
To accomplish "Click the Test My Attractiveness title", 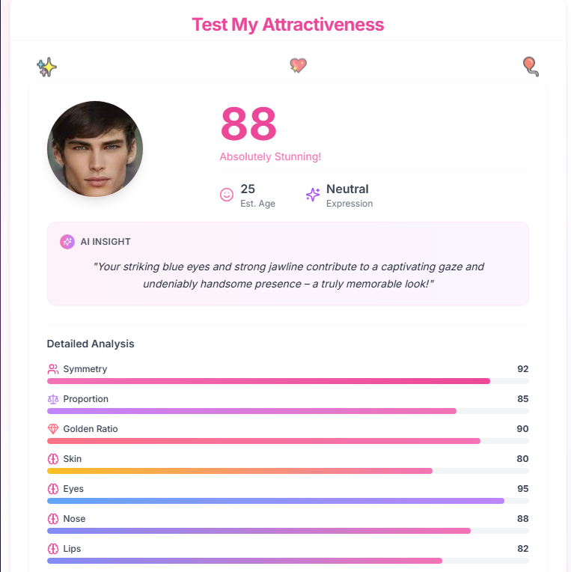I will click(x=287, y=24).
